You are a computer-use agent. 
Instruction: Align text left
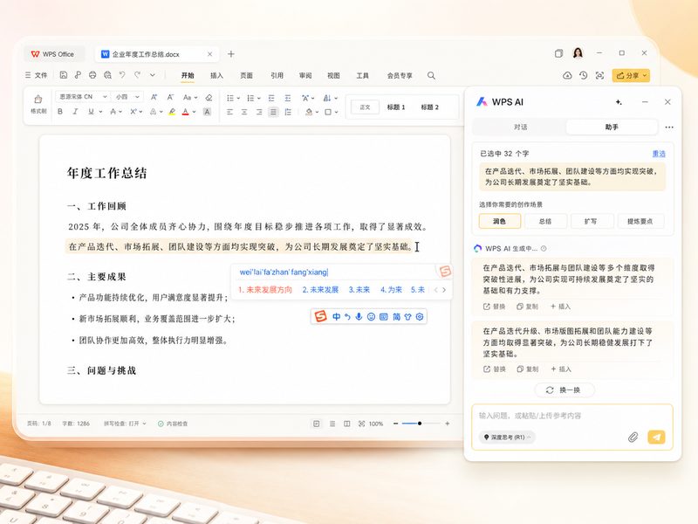click(229, 113)
